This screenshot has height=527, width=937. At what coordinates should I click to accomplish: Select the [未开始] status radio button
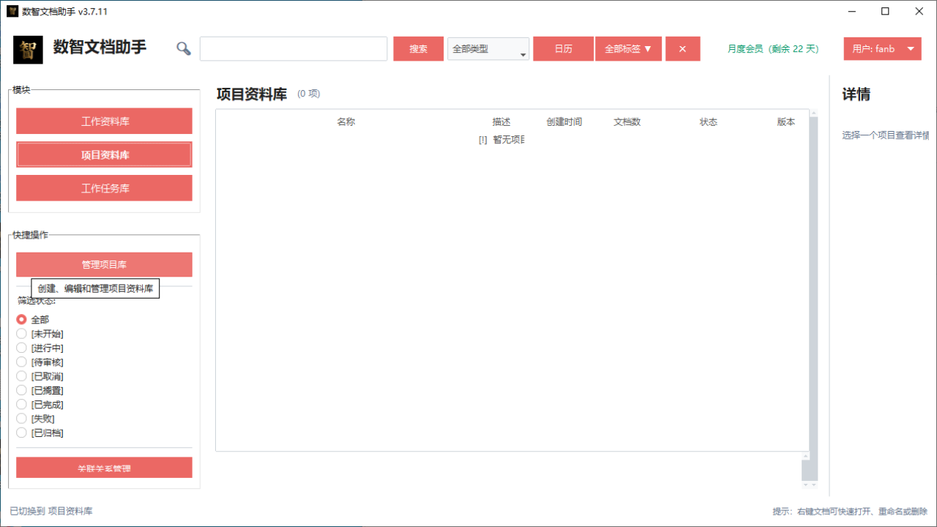21,334
